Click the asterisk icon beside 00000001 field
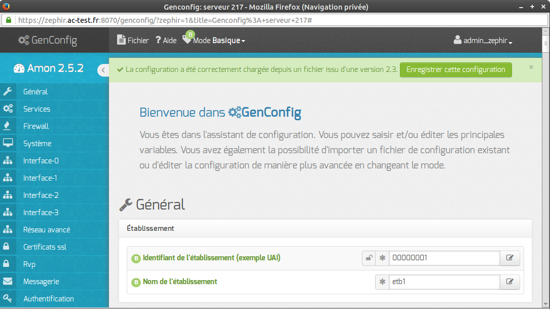The width and height of the screenshot is (550, 309). pyautogui.click(x=382, y=258)
